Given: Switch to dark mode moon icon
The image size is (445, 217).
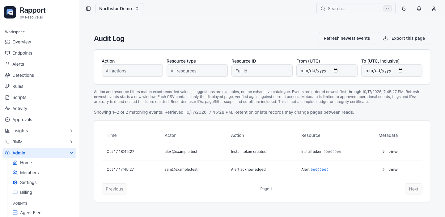Looking at the screenshot, I should [x=404, y=9].
